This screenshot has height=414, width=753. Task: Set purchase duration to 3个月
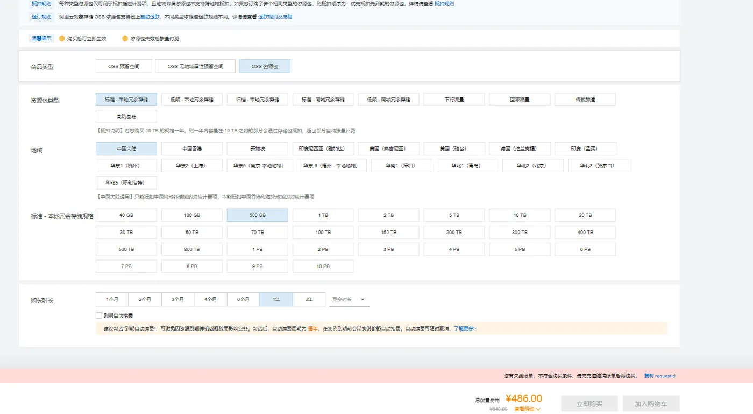point(177,299)
